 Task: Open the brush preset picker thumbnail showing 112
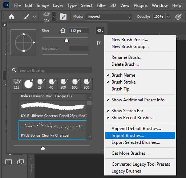(47, 17)
